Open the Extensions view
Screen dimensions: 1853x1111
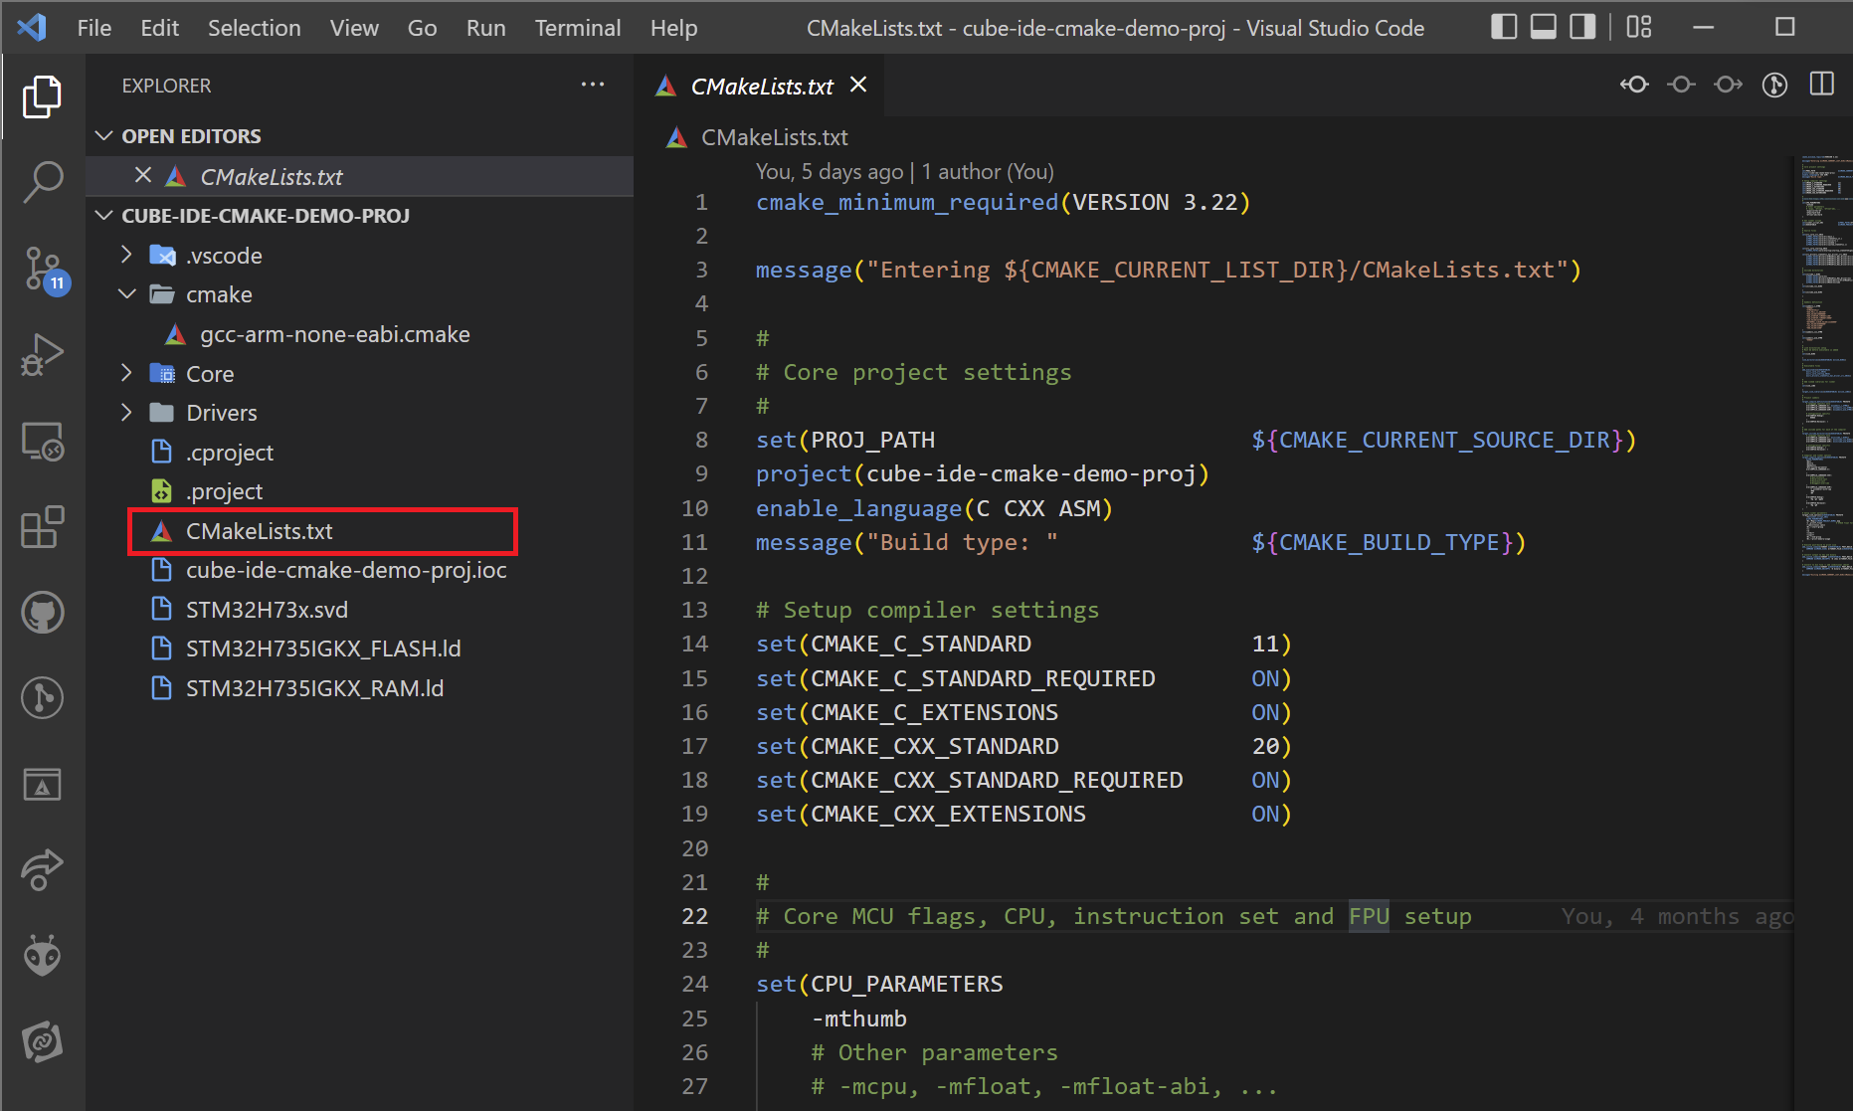click(x=42, y=527)
